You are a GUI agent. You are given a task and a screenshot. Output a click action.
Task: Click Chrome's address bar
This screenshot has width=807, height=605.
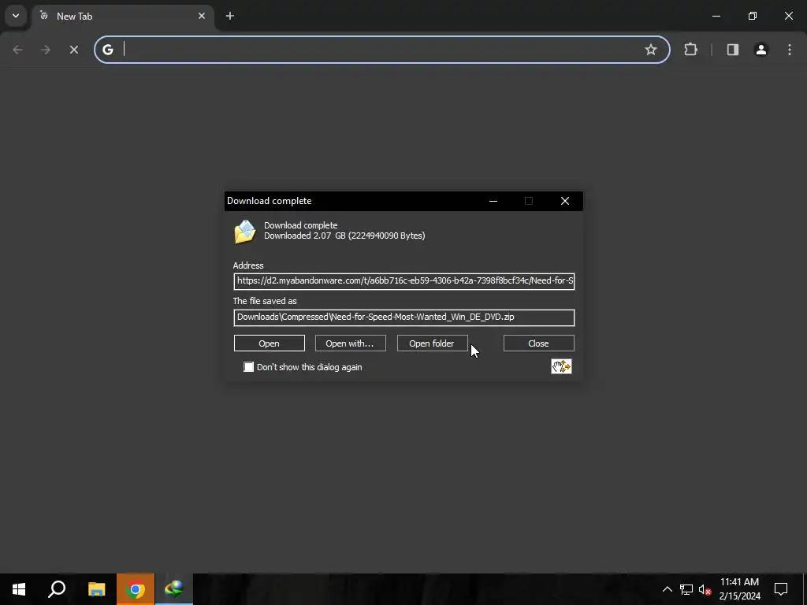pos(381,50)
